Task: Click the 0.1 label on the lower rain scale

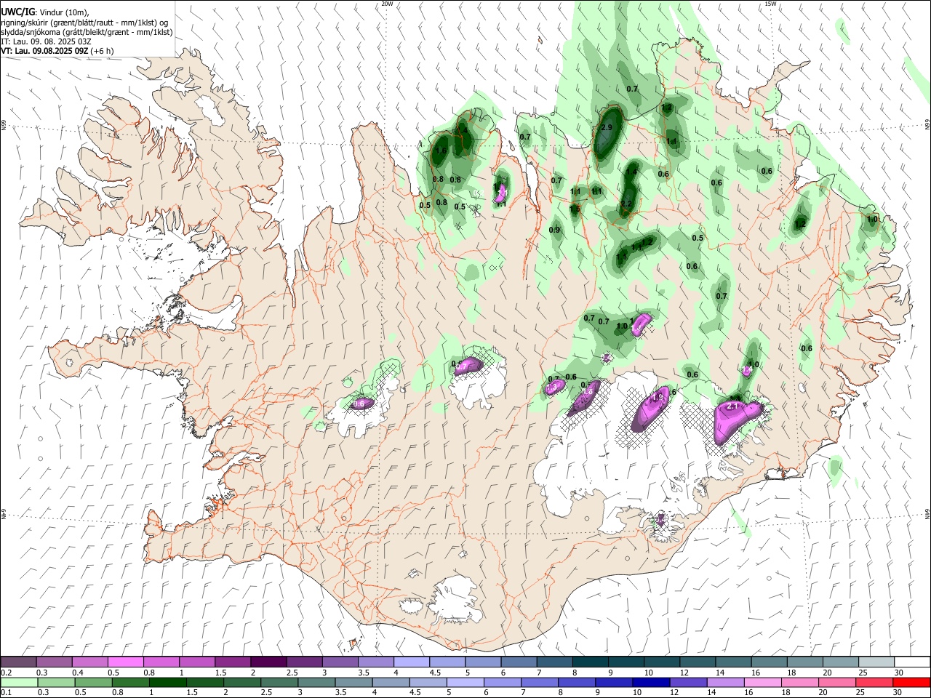Action: pyautogui.click(x=6, y=693)
